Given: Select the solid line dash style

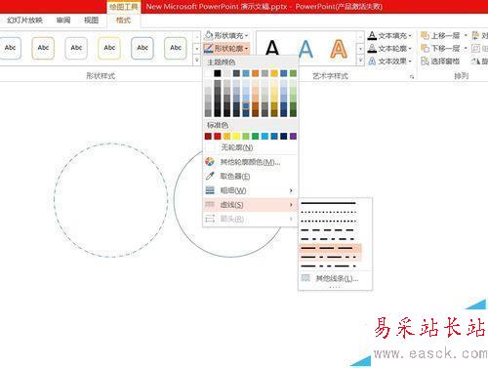Looking at the screenshot, I should tap(329, 203).
